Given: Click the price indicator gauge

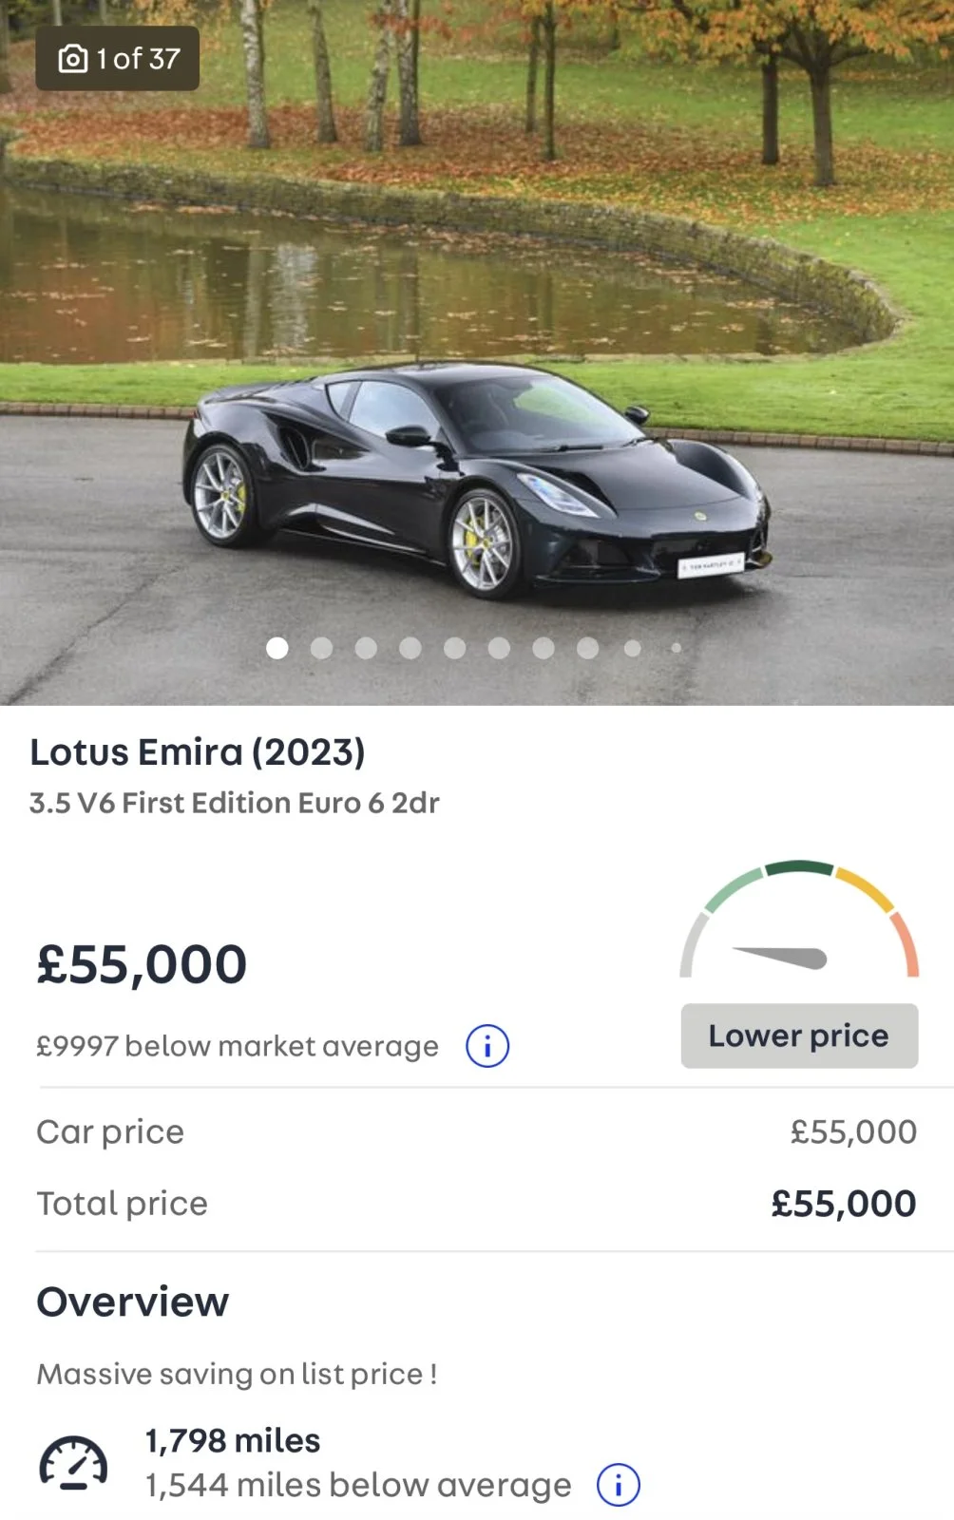Looking at the screenshot, I should coord(799,921).
